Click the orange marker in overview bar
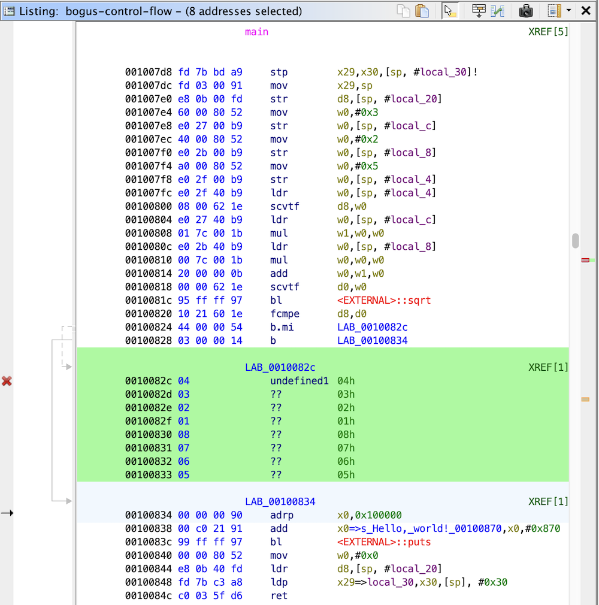 pyautogui.click(x=585, y=399)
